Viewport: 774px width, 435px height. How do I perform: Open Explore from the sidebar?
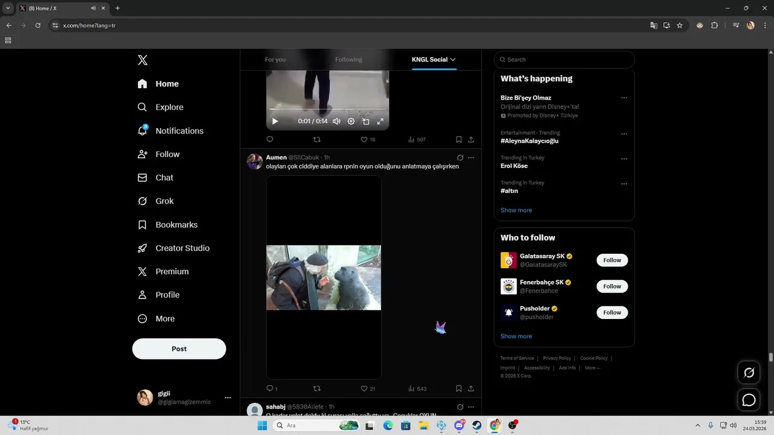161,107
